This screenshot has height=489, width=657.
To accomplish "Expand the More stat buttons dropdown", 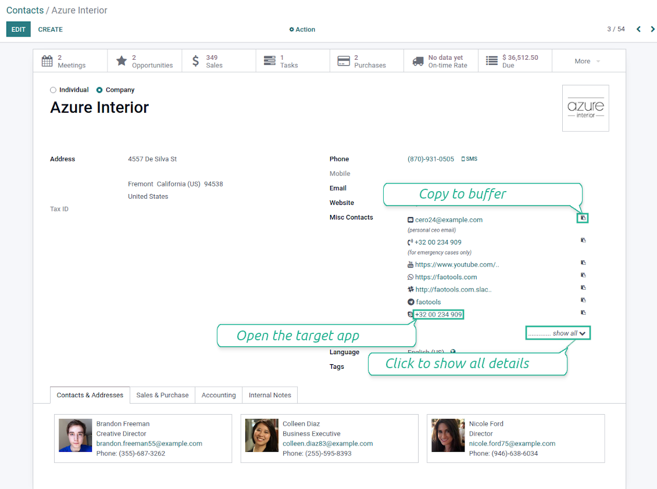I will pyautogui.click(x=588, y=61).
